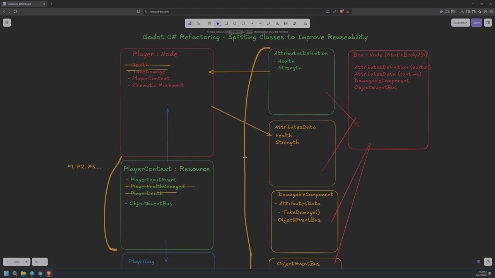Click the purple Share button

tap(476, 23)
